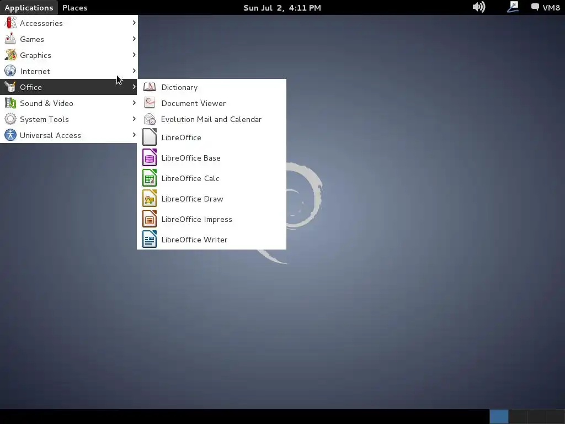Image resolution: width=565 pixels, height=424 pixels.
Task: Switch to the active blue workspace
Action: [499, 416]
